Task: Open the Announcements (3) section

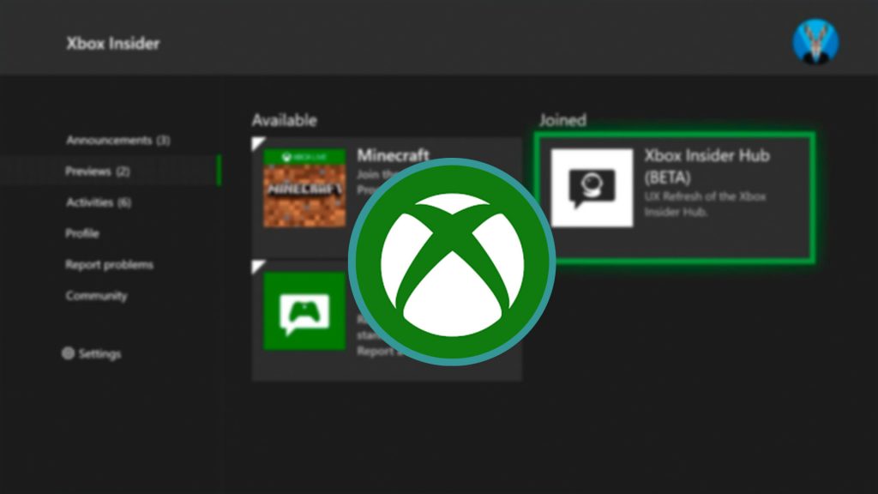Action: pyautogui.click(x=117, y=140)
